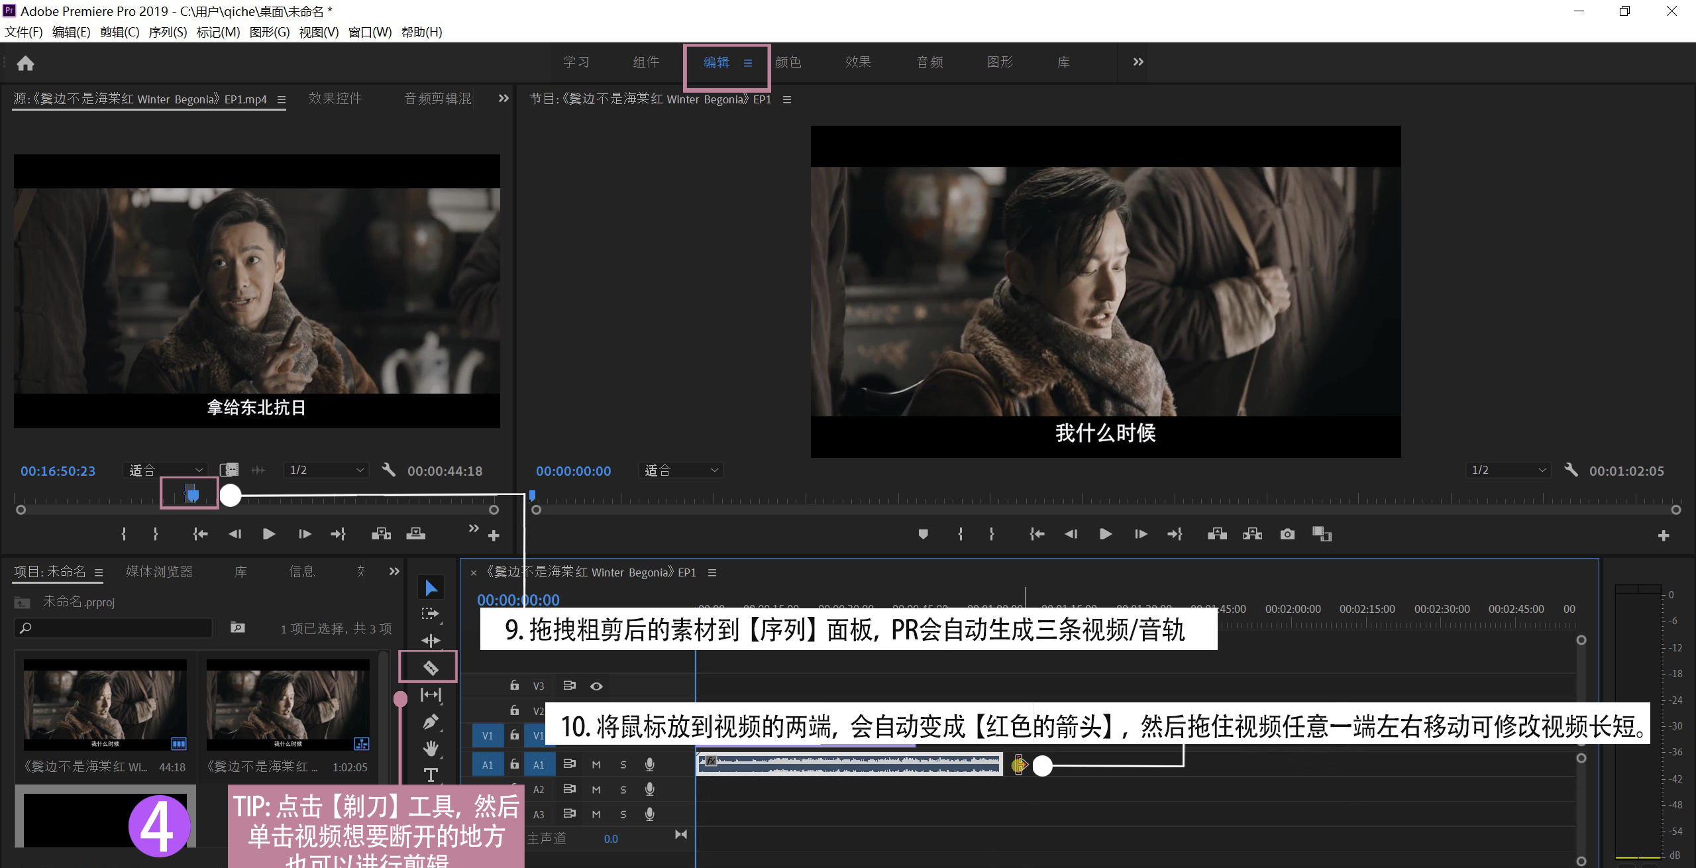Screen dimensions: 1696x868
Task: Mark Out in Program monitor
Action: click(x=992, y=534)
